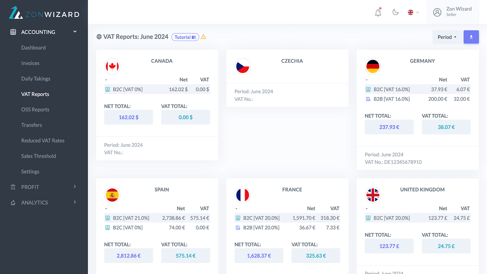487x274 pixels.
Task: Click the Canada flag icon
Action: [112, 66]
